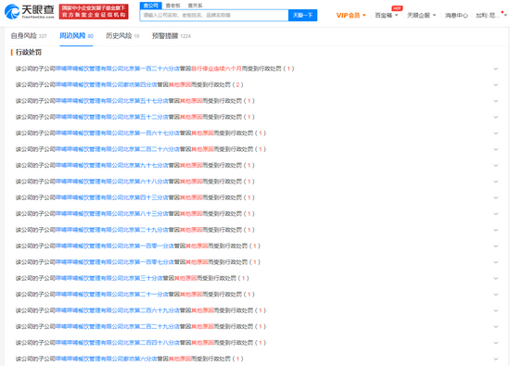The width and height of the screenshot is (510, 366).
Task: Focus the company name search field
Action: pyautogui.click(x=214, y=15)
